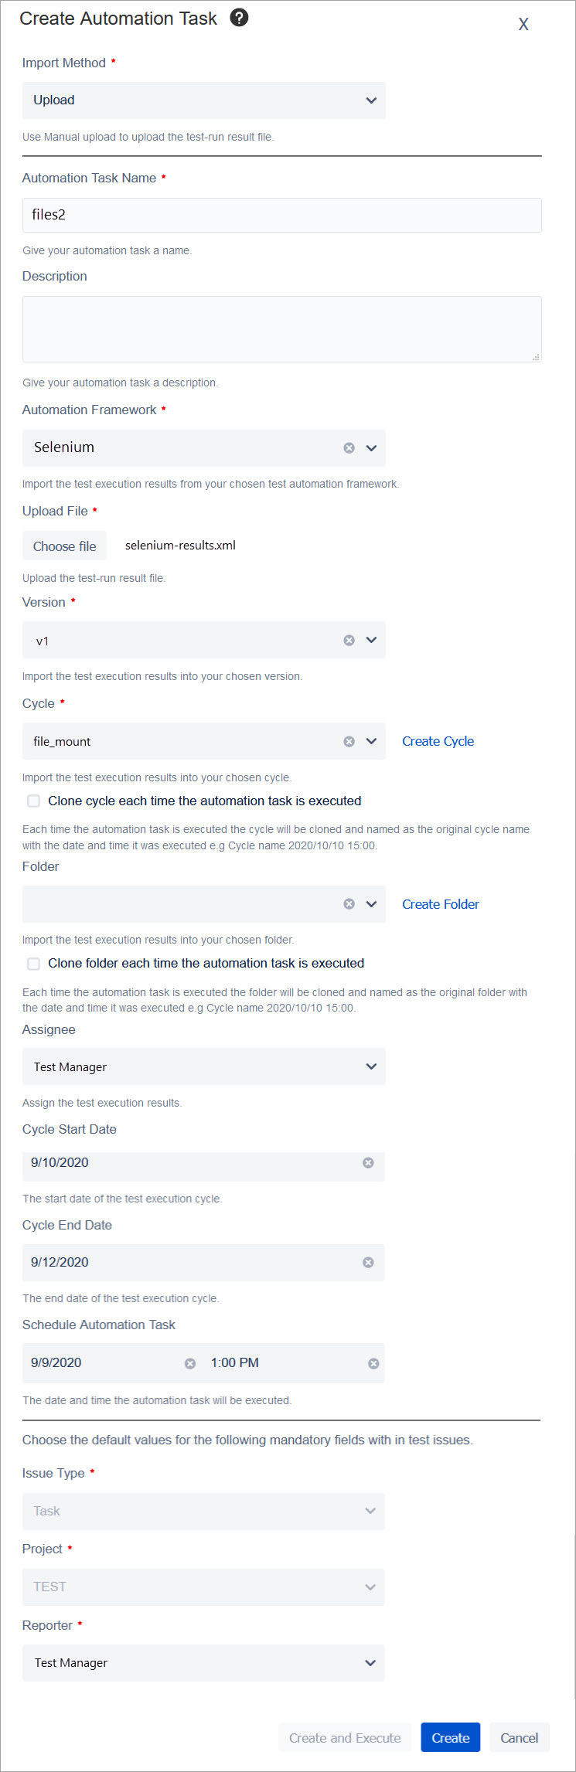Clear the v1 version selection

[349, 640]
